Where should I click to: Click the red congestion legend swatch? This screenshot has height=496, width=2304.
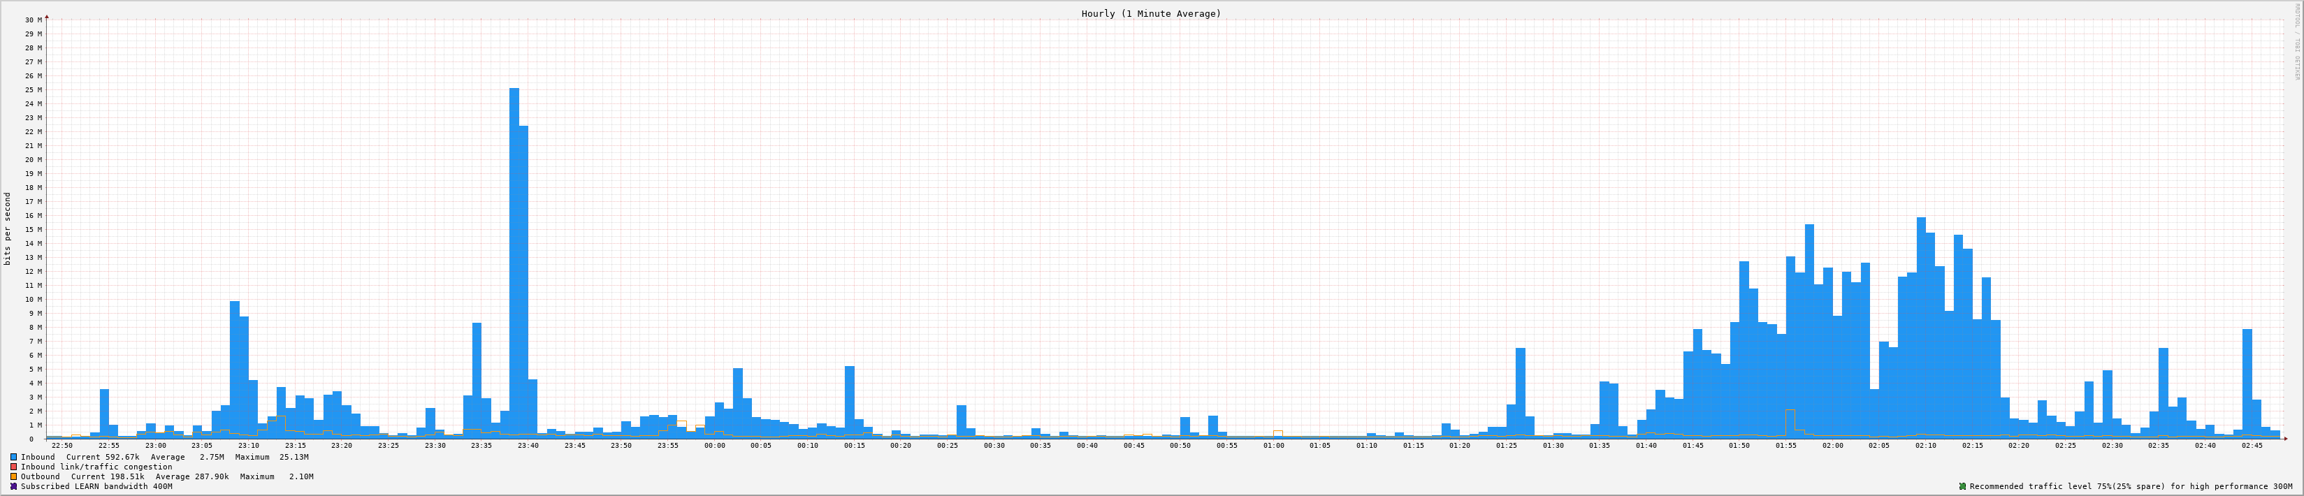pyautogui.click(x=13, y=467)
